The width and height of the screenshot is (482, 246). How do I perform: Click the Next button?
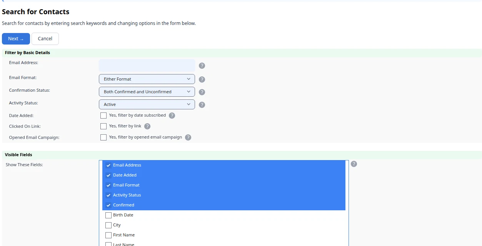point(16,39)
